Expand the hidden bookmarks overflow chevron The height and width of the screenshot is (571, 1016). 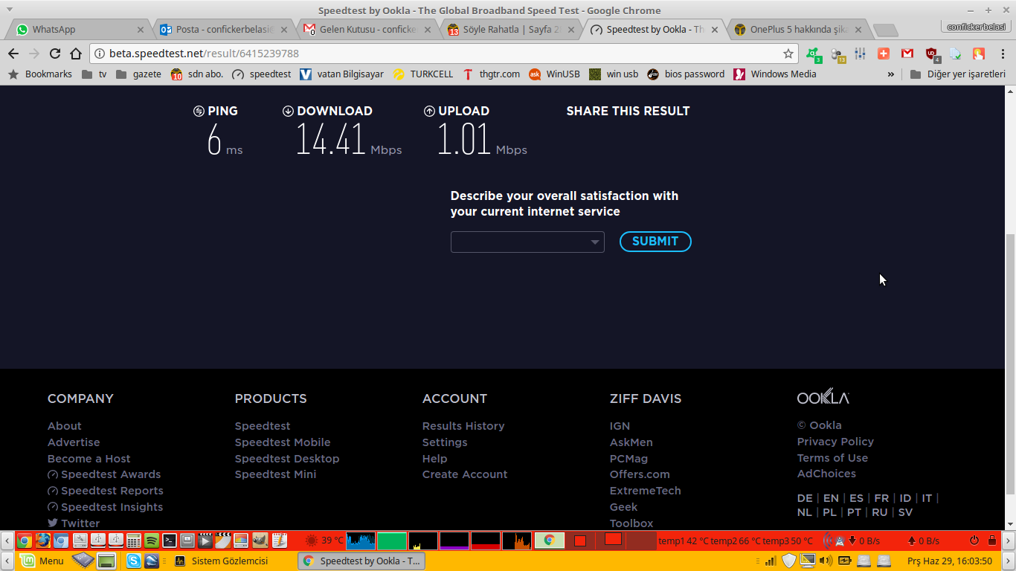click(x=891, y=74)
